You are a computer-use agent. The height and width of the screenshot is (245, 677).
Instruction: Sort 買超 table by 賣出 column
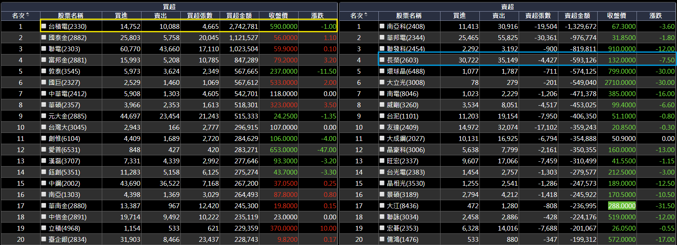161,16
